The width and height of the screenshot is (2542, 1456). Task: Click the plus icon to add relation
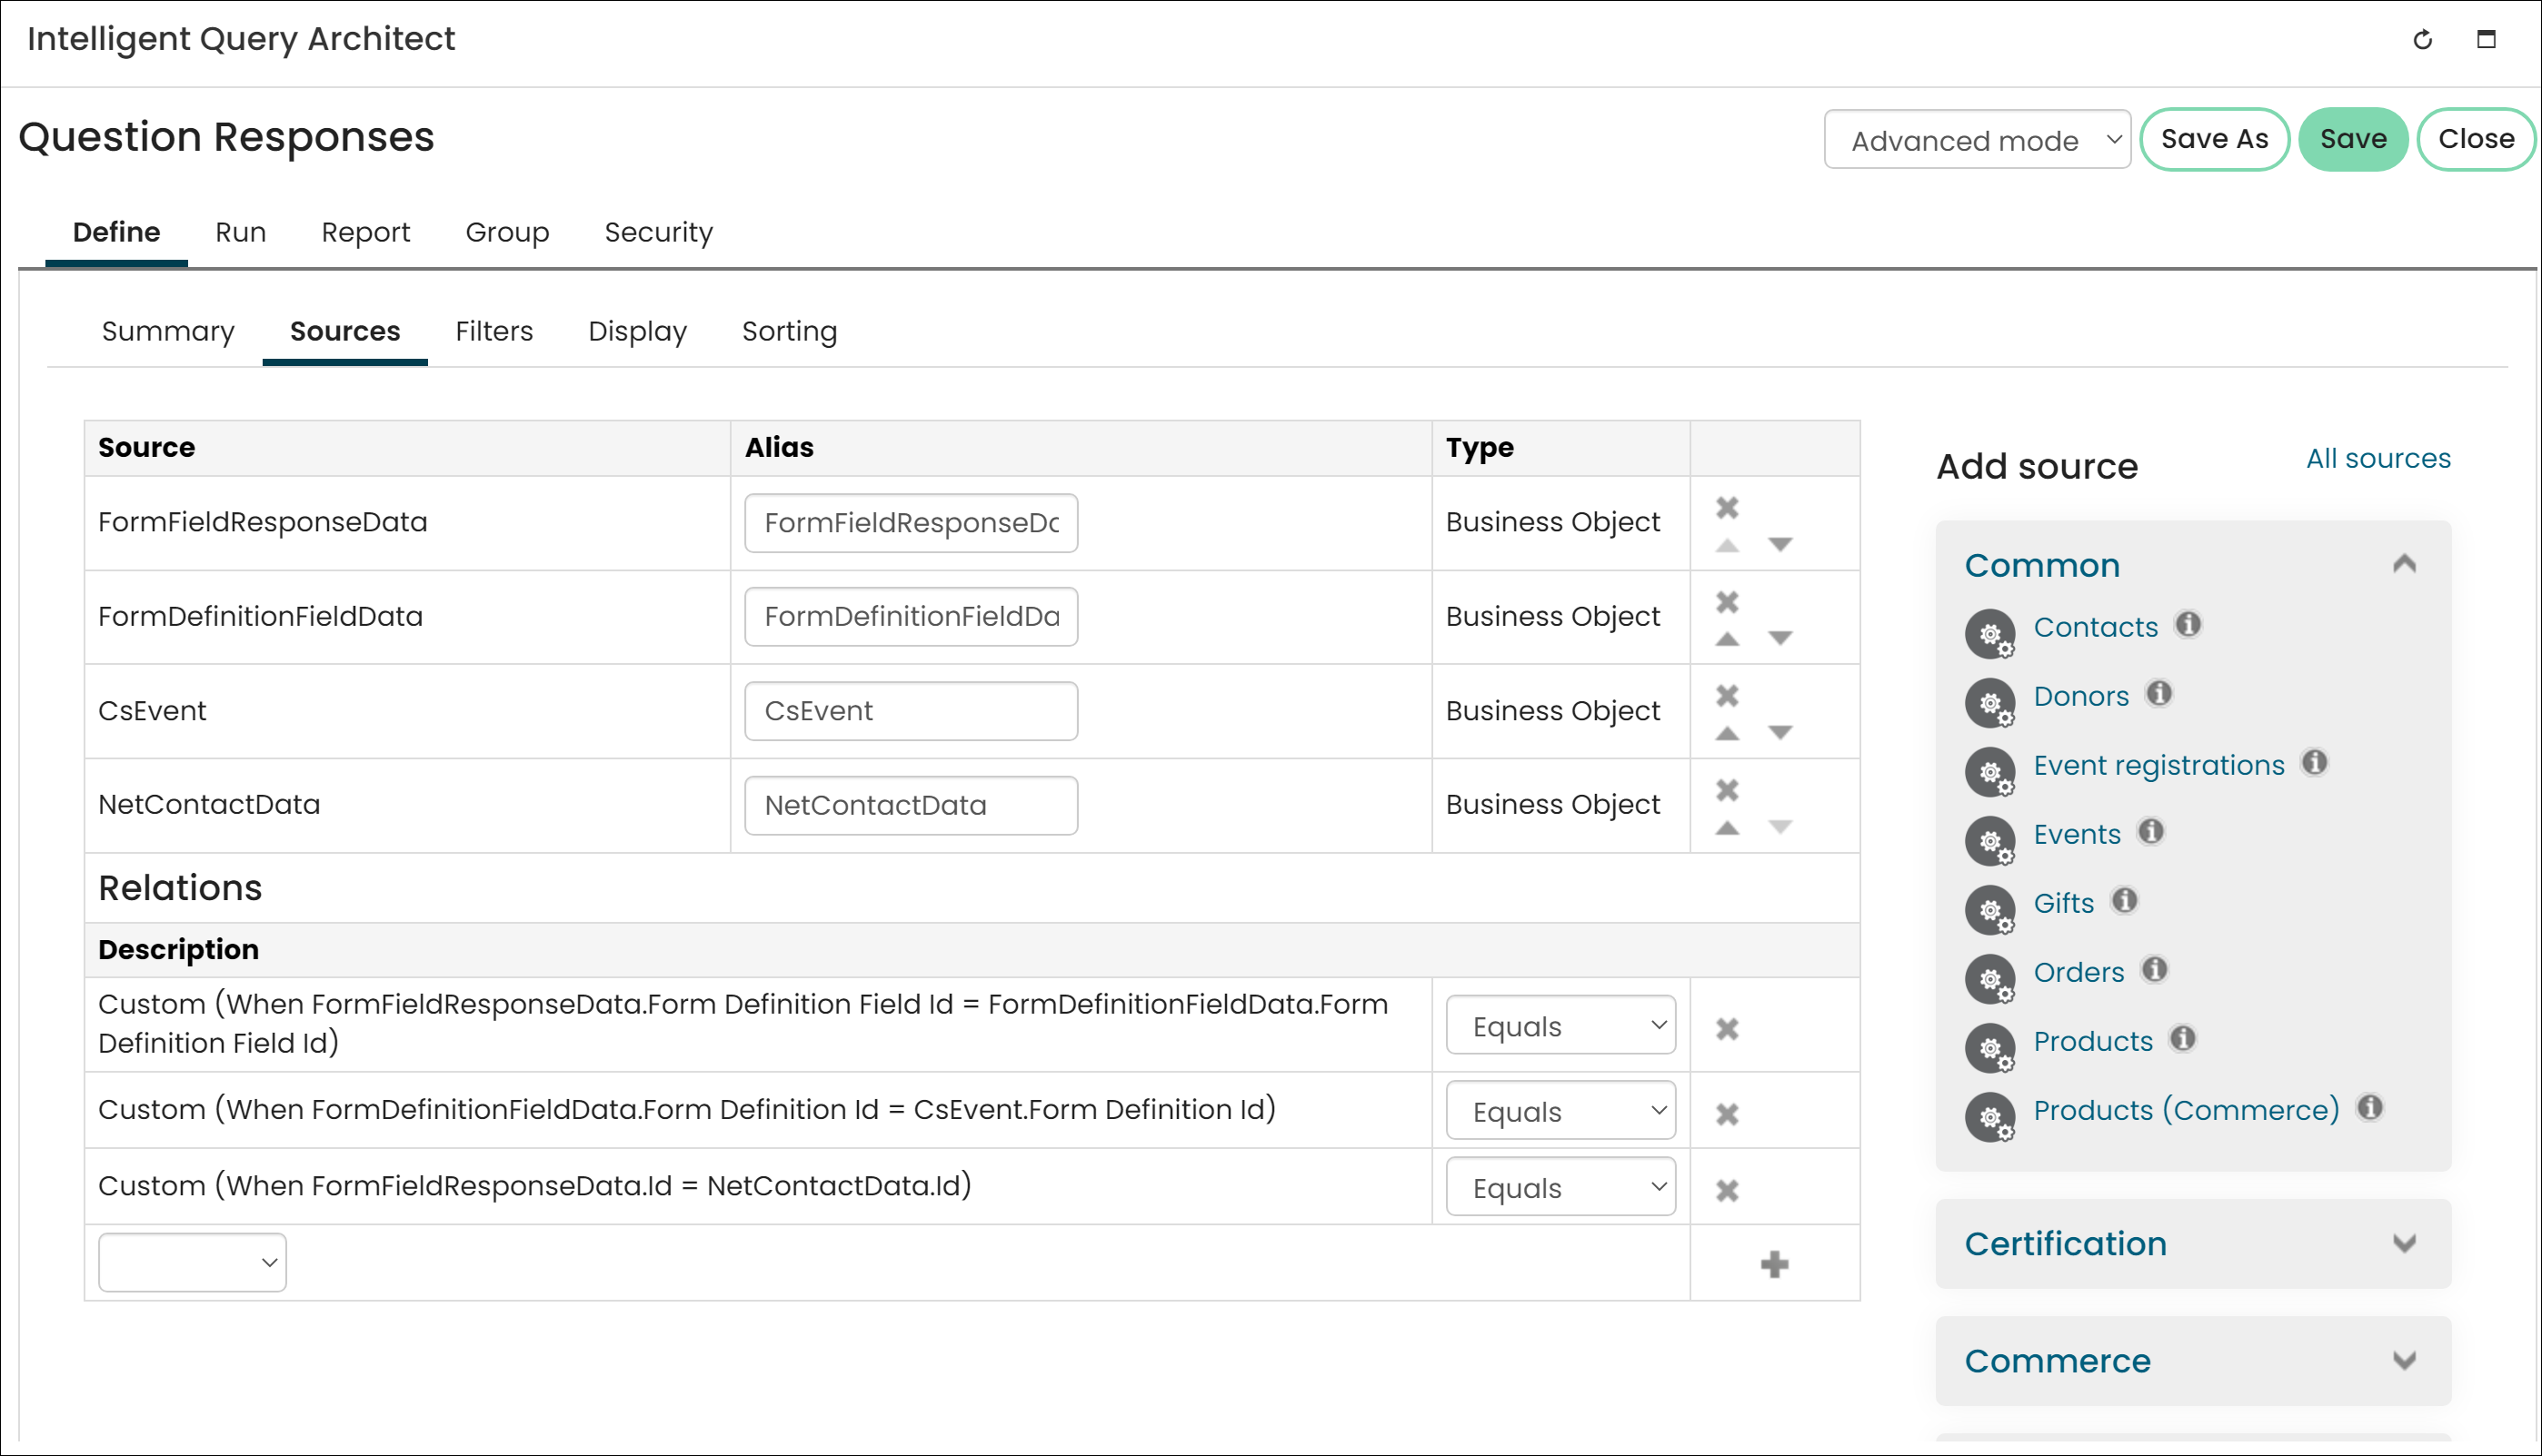tap(1774, 1264)
